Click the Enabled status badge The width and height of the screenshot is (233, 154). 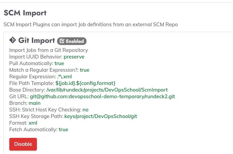pos(72,41)
